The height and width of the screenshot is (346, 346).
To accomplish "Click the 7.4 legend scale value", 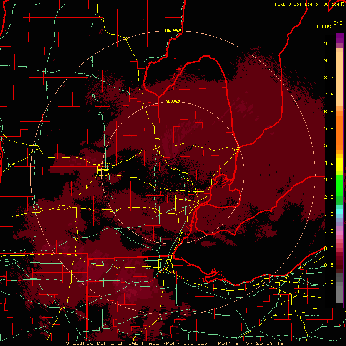I will [329, 95].
